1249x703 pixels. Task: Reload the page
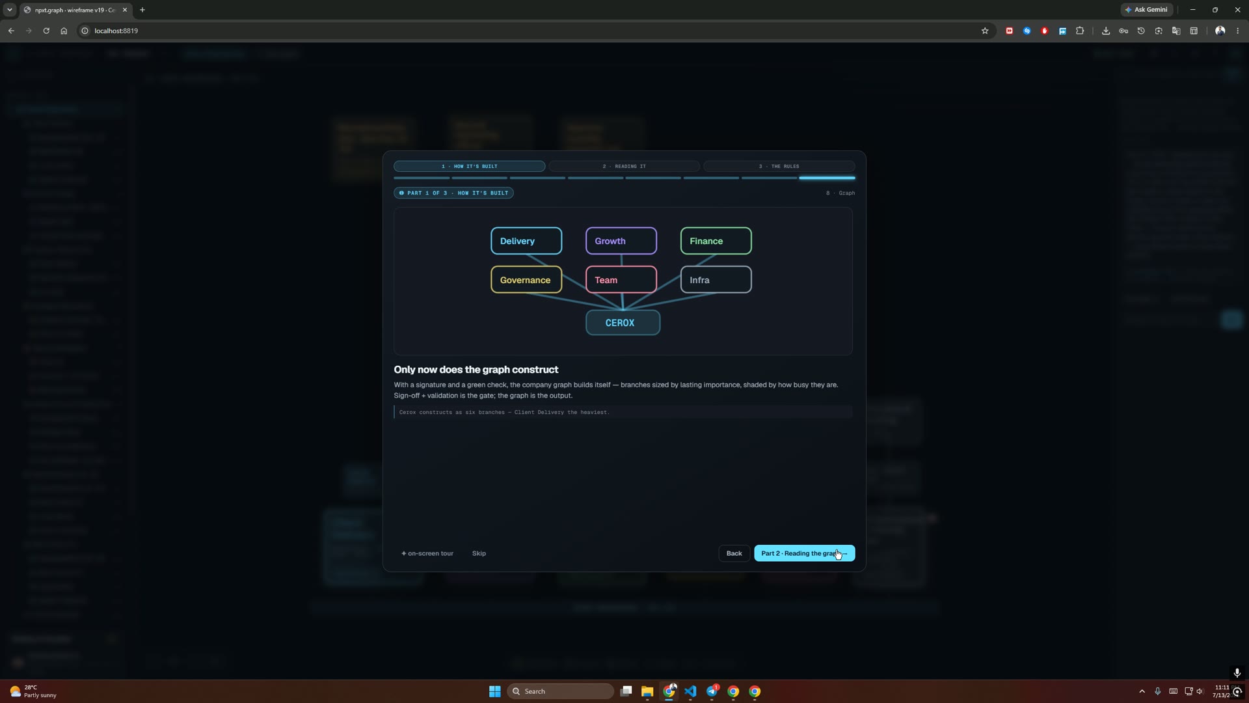tap(46, 31)
